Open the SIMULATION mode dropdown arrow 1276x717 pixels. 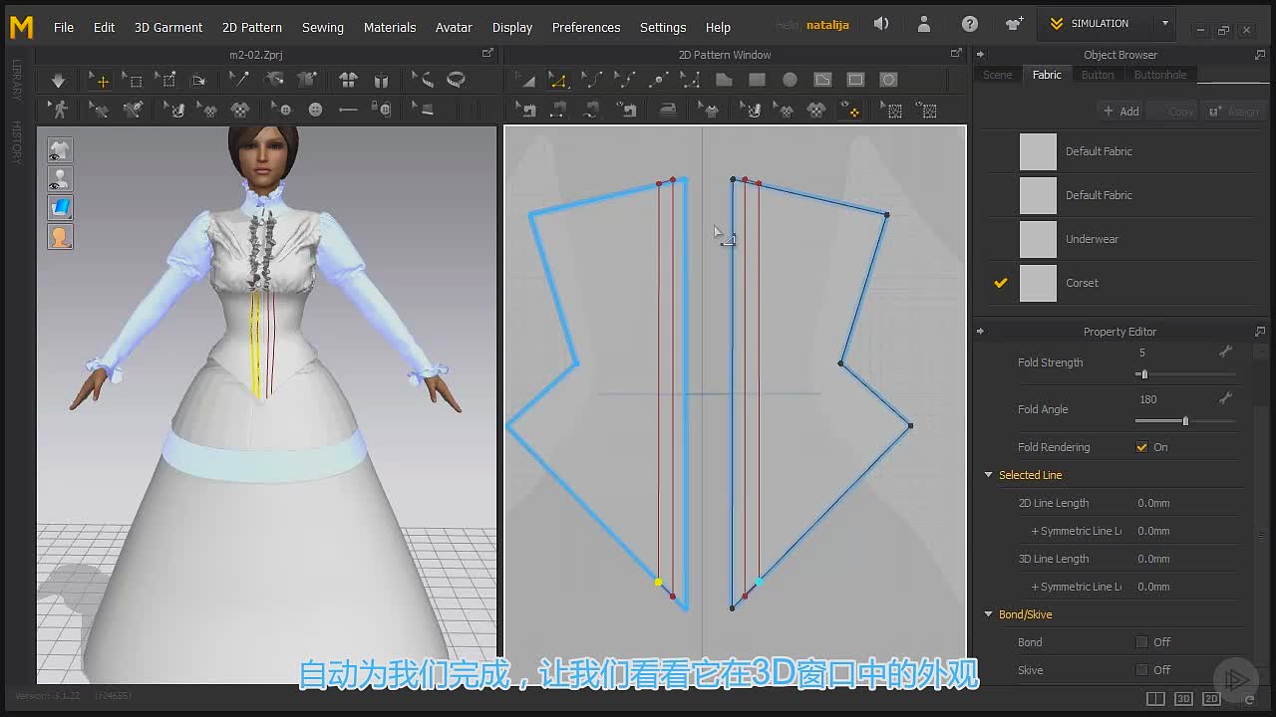tap(1164, 24)
